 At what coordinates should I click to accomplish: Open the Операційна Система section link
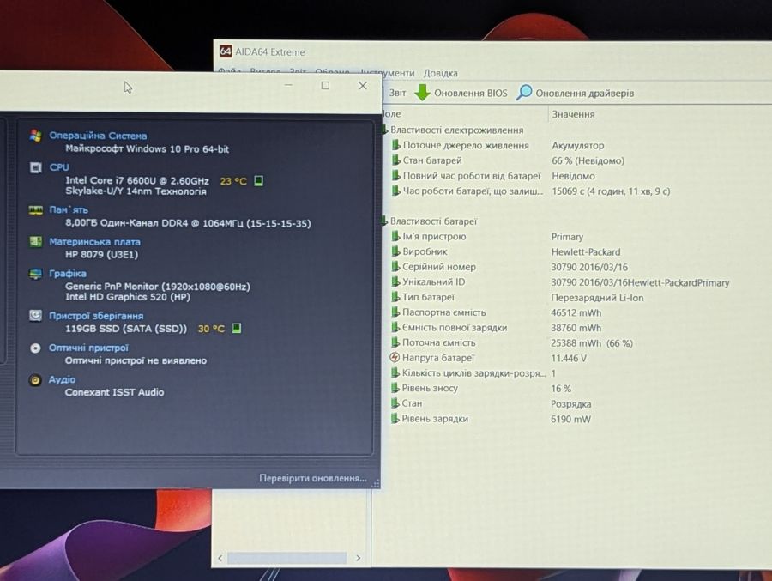98,136
